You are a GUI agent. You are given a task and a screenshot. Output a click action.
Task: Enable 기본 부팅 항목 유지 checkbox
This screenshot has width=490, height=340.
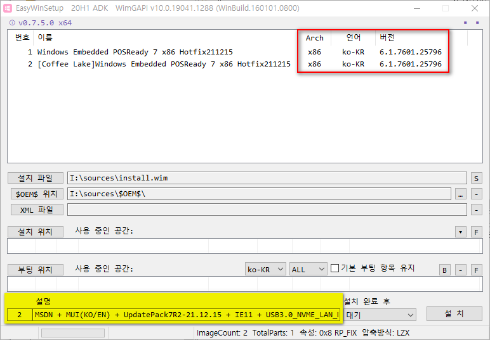point(334,268)
